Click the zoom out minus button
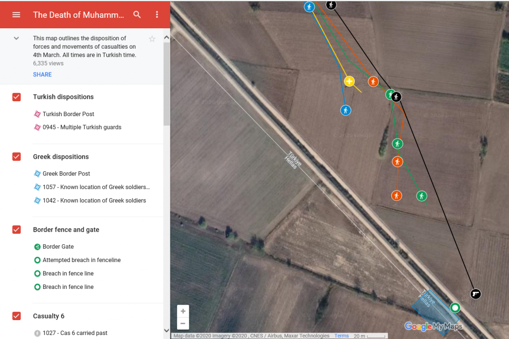Viewport: 509px width, 339px height. 183,324
